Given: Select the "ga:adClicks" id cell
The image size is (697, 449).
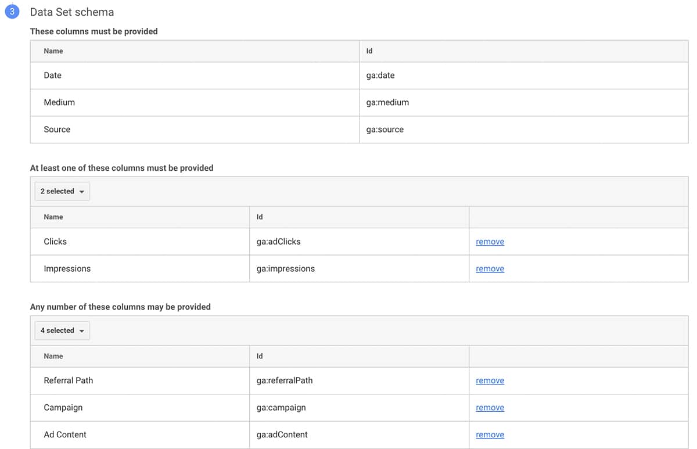Looking at the screenshot, I should tap(359, 242).
